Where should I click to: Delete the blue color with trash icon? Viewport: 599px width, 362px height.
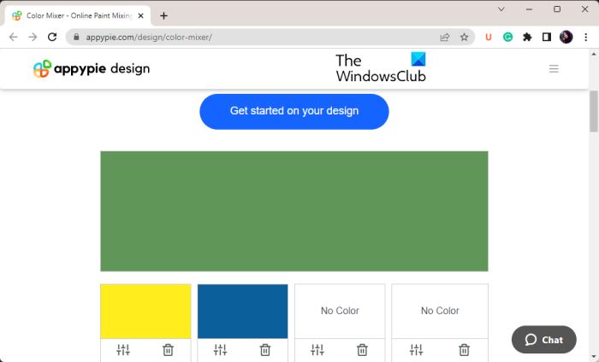[265, 350]
